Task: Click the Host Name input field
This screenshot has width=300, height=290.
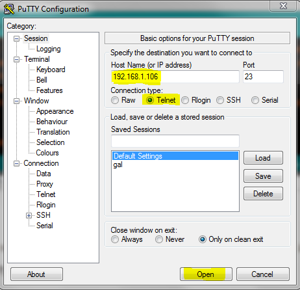Action: (x=175, y=77)
